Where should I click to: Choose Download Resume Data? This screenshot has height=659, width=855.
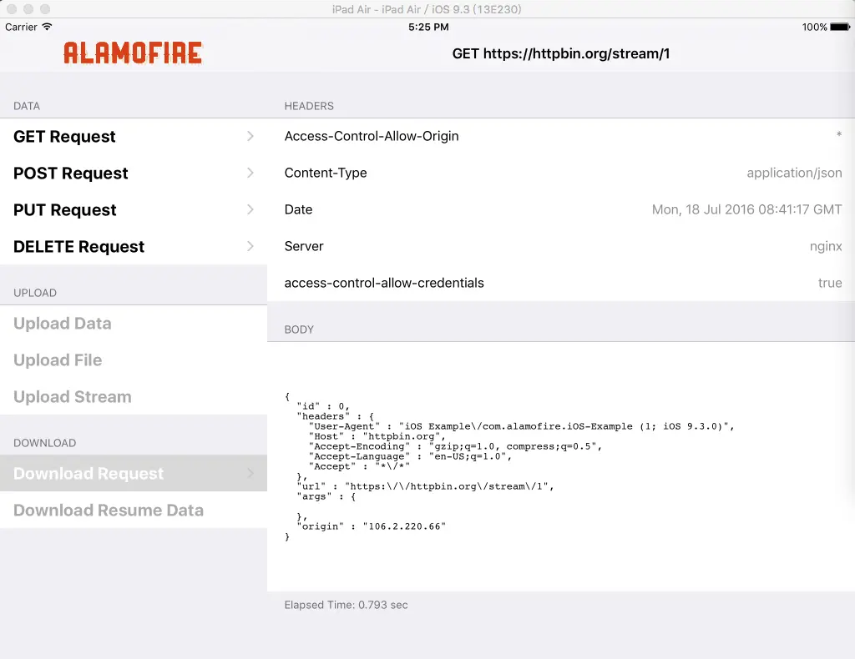pos(134,510)
